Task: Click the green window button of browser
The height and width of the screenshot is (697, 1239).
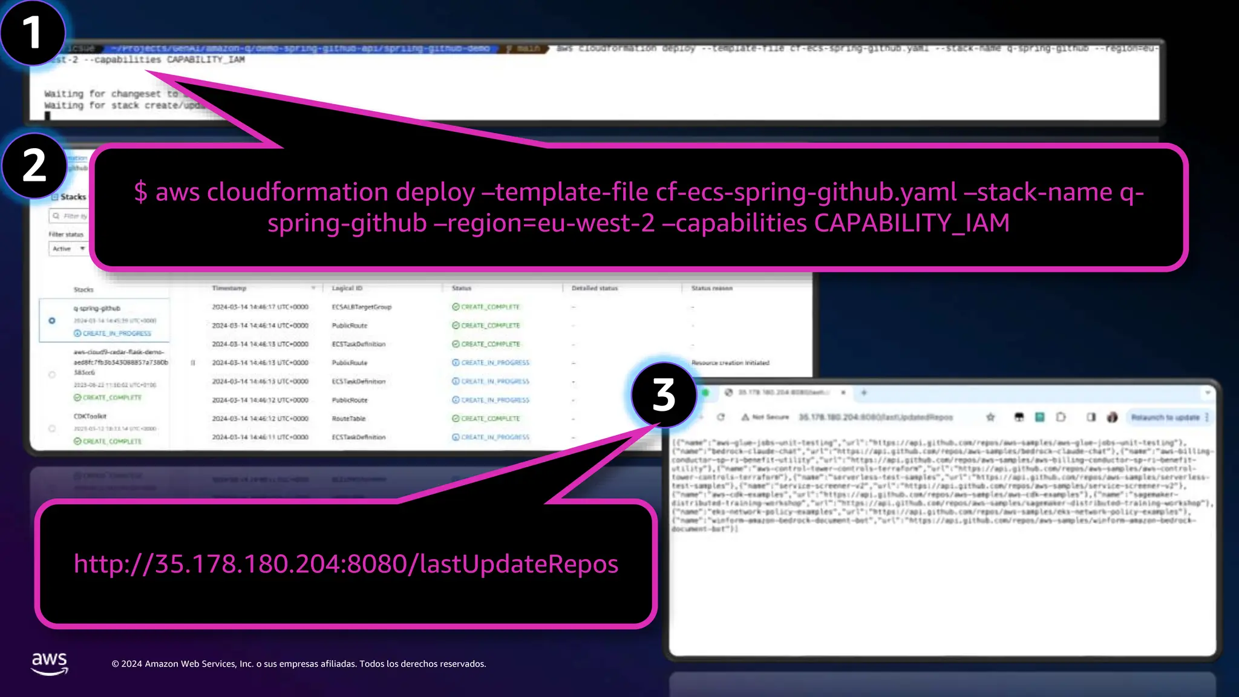Action: [x=705, y=393]
